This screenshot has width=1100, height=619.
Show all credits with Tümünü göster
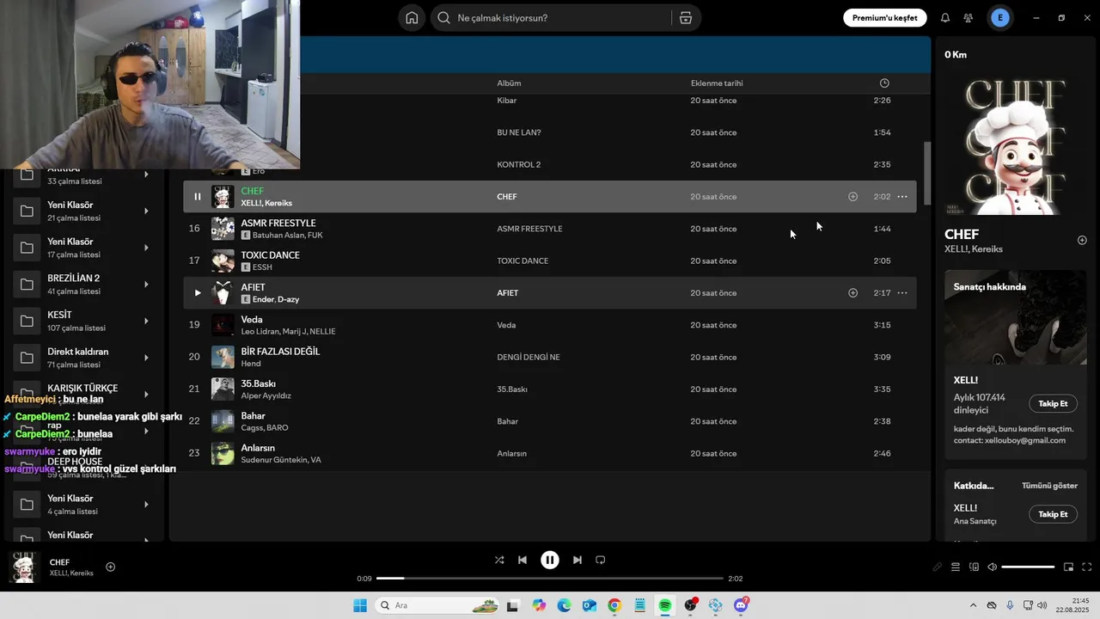(1049, 486)
